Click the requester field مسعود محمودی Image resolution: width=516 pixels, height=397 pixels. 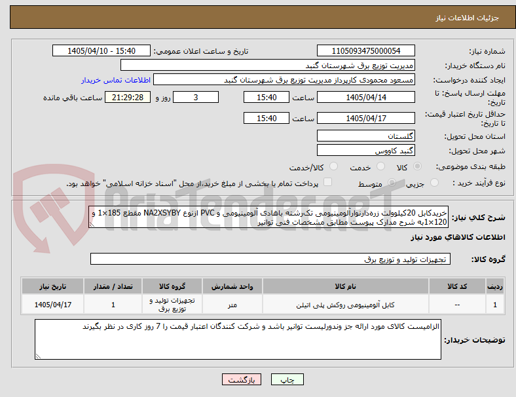[x=284, y=80]
